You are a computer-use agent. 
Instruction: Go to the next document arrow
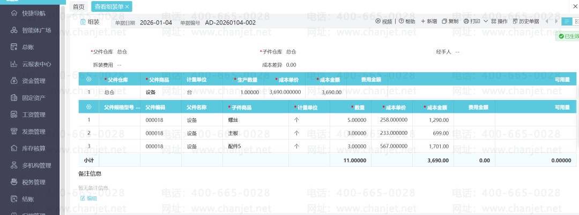[556, 22]
